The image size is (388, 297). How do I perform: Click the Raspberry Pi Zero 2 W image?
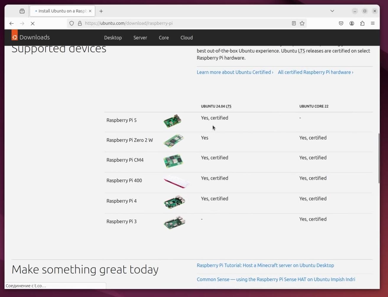pyautogui.click(x=173, y=141)
